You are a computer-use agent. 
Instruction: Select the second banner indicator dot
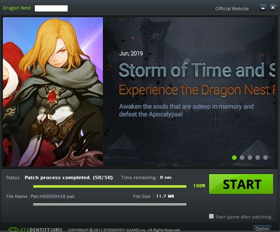[x=242, y=157]
